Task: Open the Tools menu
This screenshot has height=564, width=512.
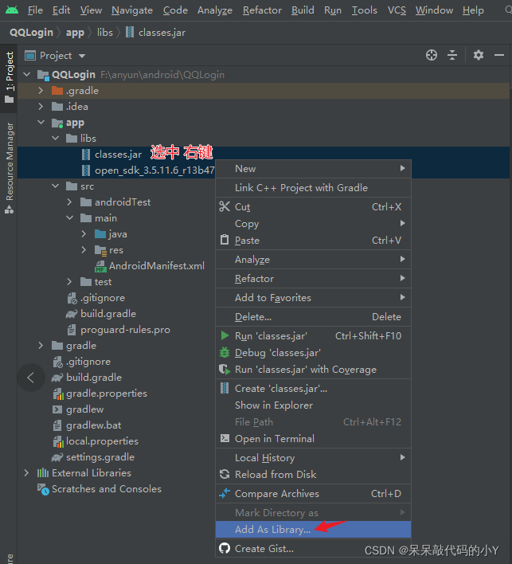Action: coord(364,10)
